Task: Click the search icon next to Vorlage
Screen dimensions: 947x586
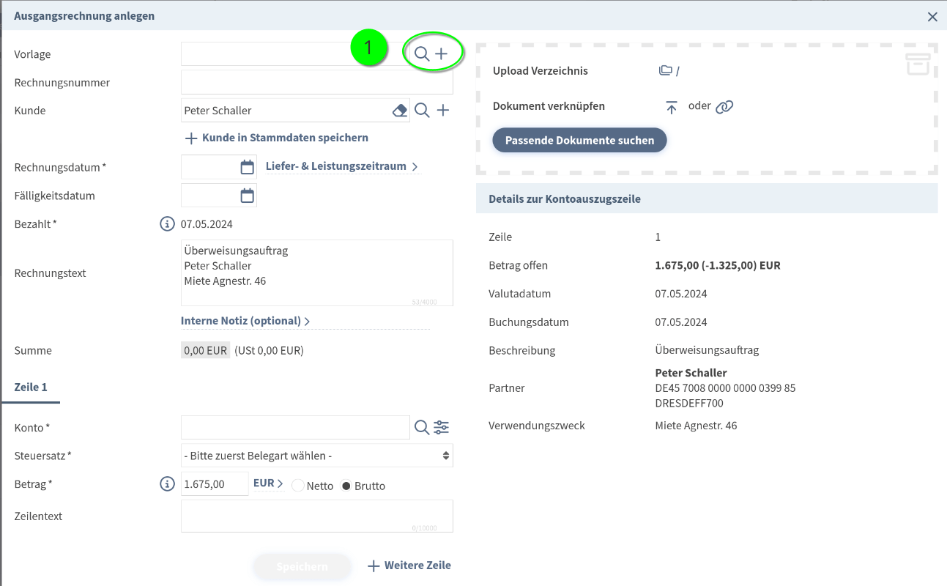Action: pos(423,53)
